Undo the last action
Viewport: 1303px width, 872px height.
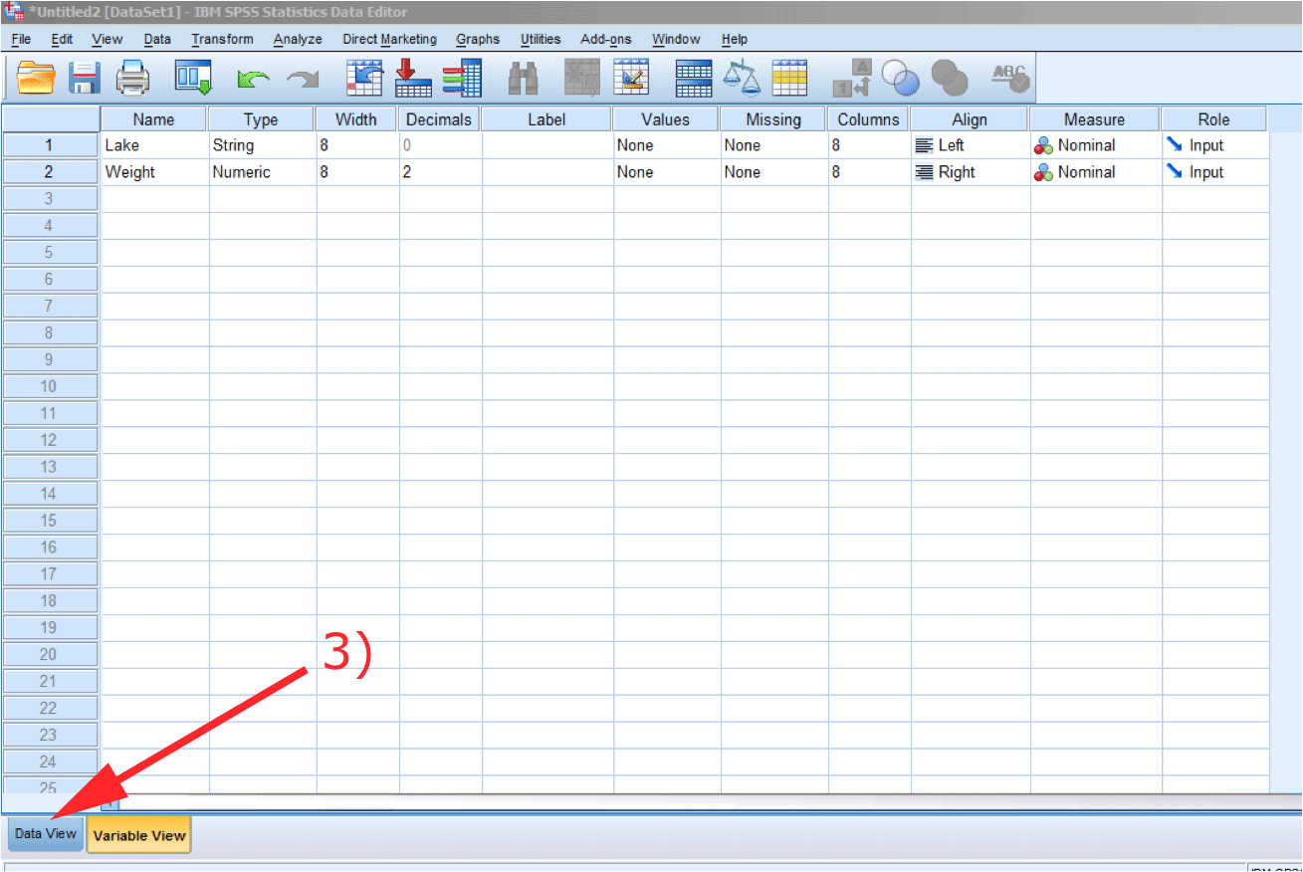click(253, 77)
